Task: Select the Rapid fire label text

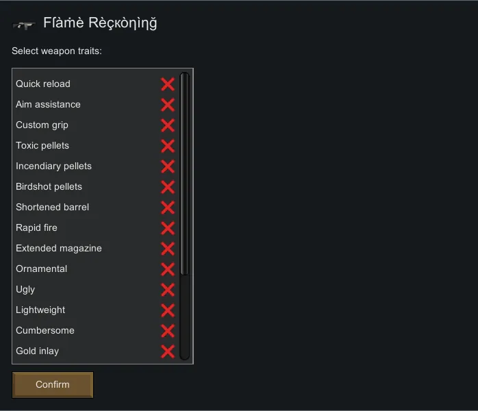Action: (37, 227)
